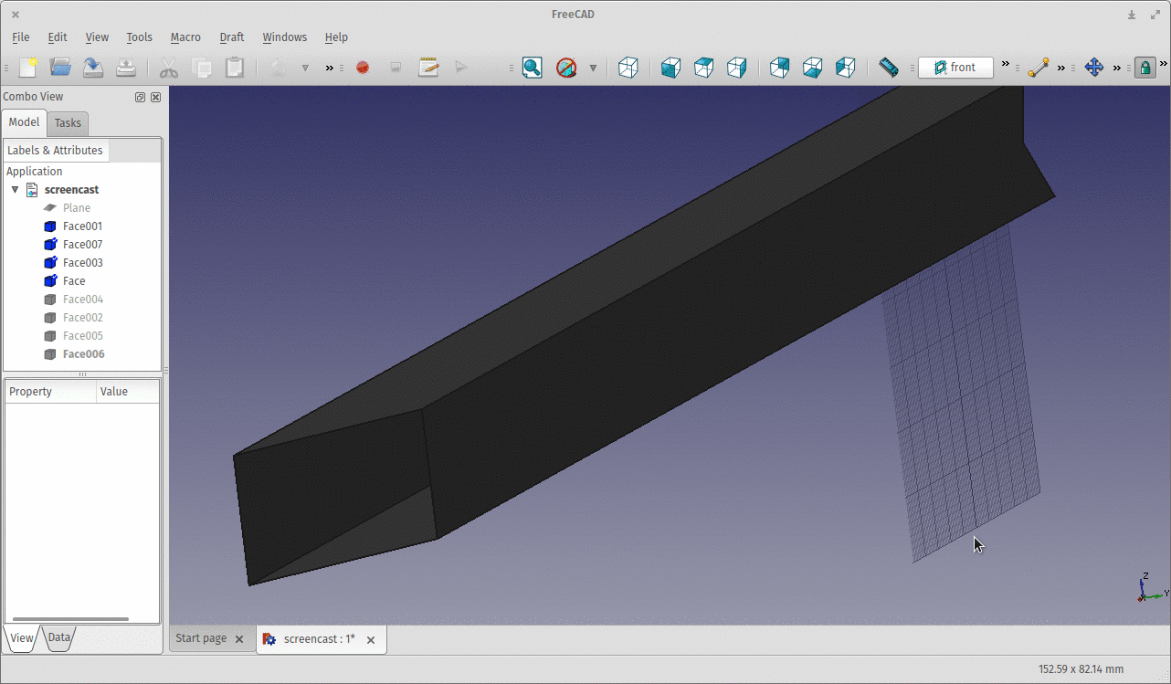This screenshot has width=1171, height=684.
Task: Select the Draft line tool
Action: [1038, 68]
